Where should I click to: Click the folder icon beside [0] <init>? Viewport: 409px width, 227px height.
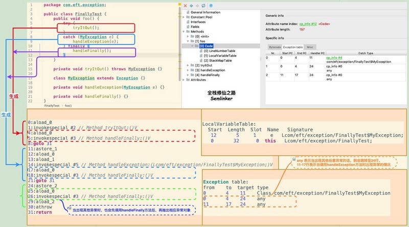point(192,36)
